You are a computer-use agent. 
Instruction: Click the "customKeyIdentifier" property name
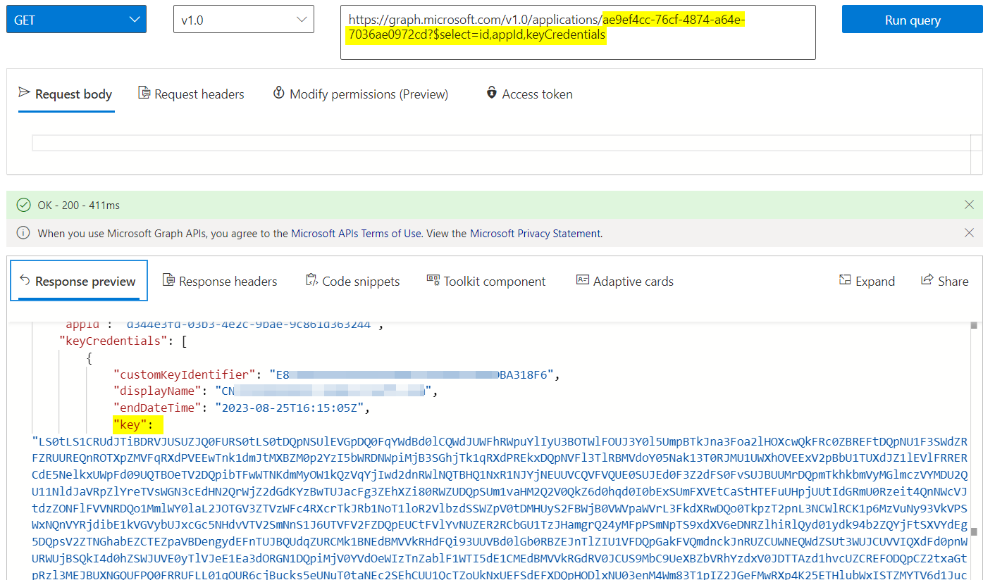(185, 374)
